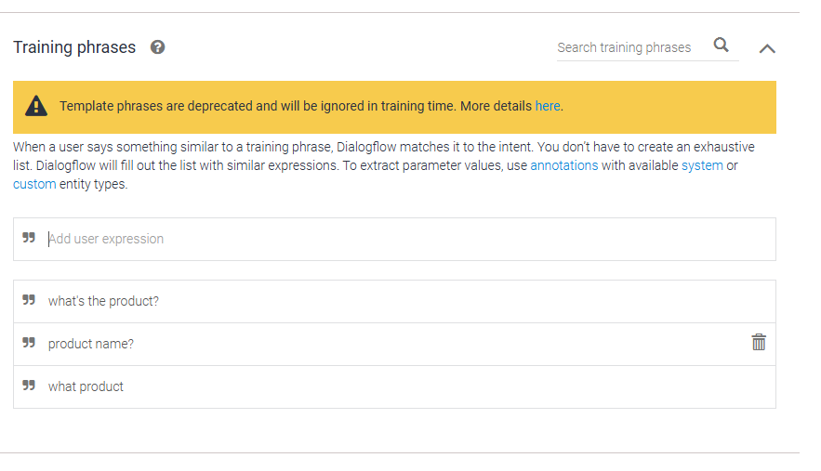Click quote icon beside "what product"
The width and height of the screenshot is (821, 471).
29,386
